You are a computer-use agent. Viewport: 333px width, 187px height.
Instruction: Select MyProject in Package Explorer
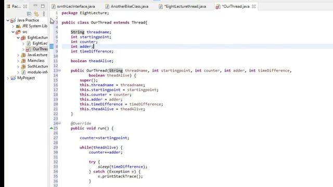click(26, 78)
